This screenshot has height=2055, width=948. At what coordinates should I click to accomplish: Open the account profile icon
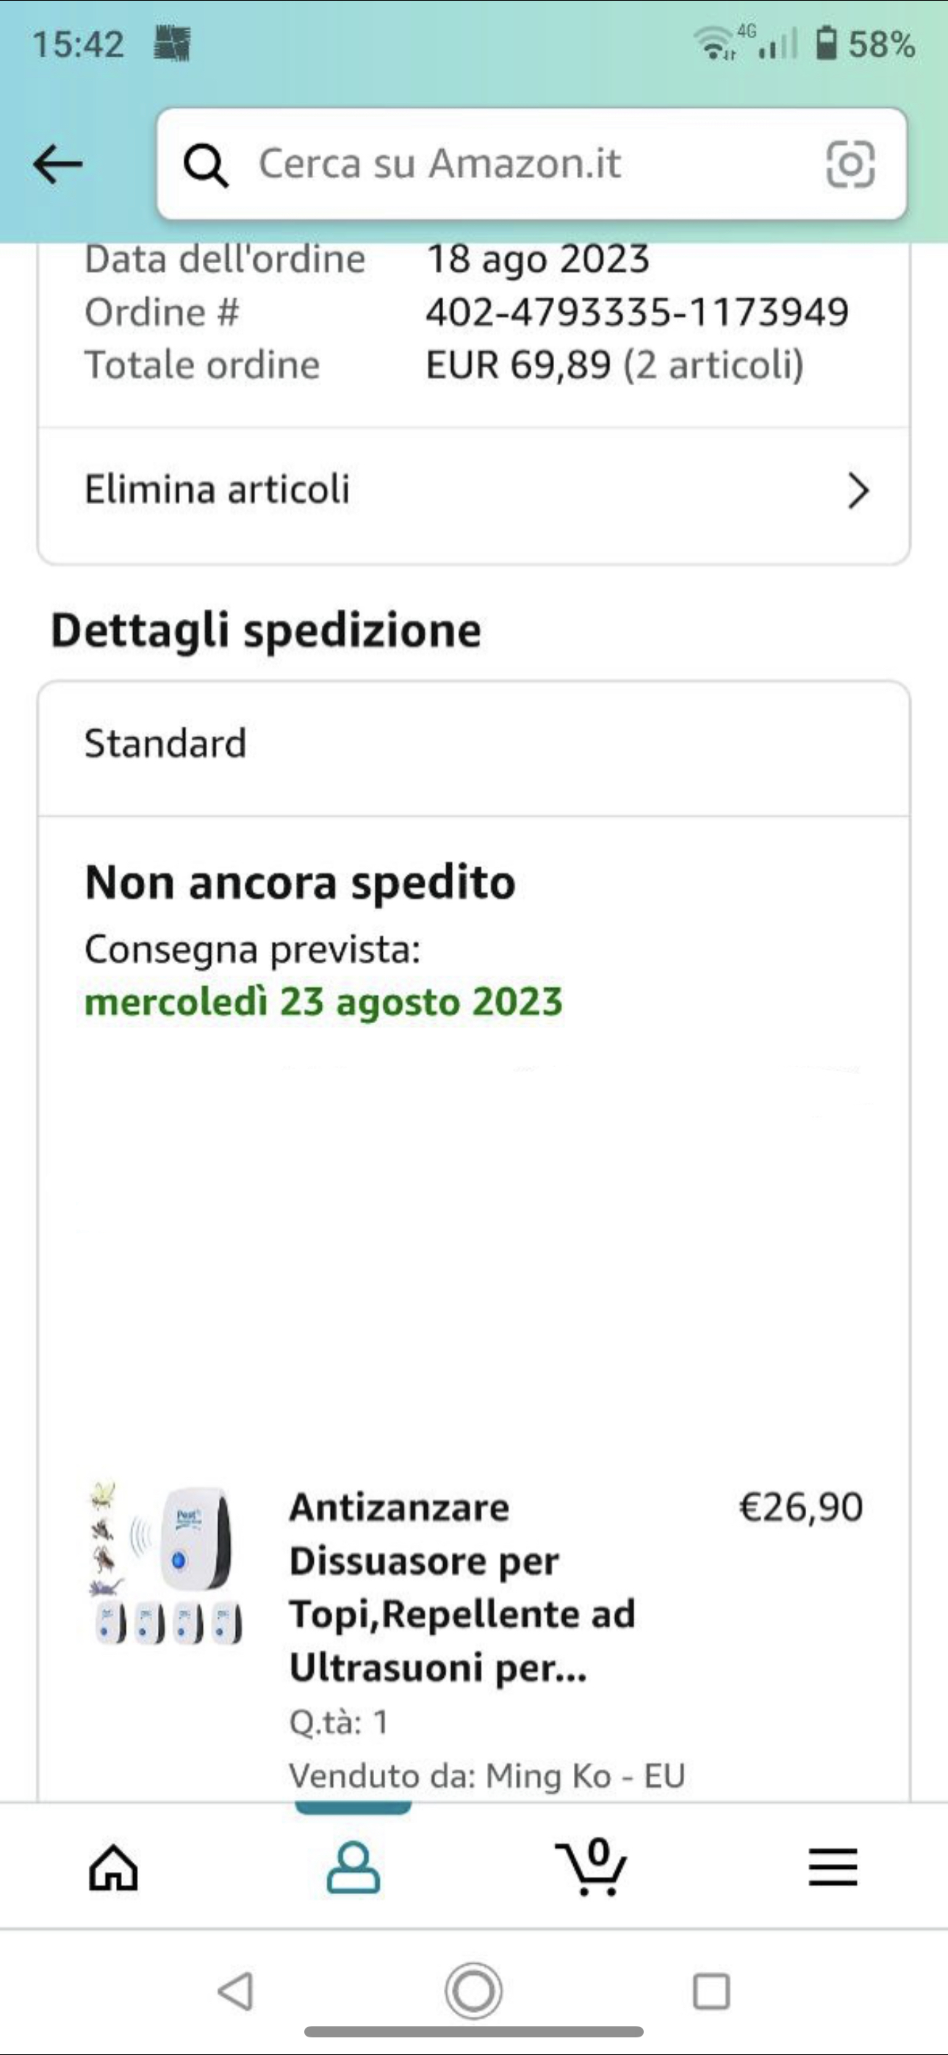(353, 1868)
